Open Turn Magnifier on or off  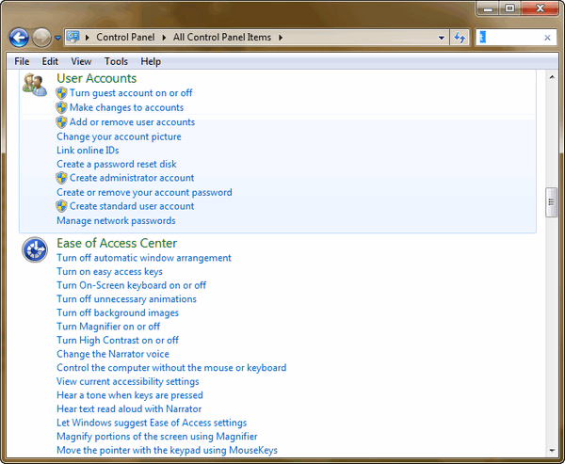[x=108, y=327]
